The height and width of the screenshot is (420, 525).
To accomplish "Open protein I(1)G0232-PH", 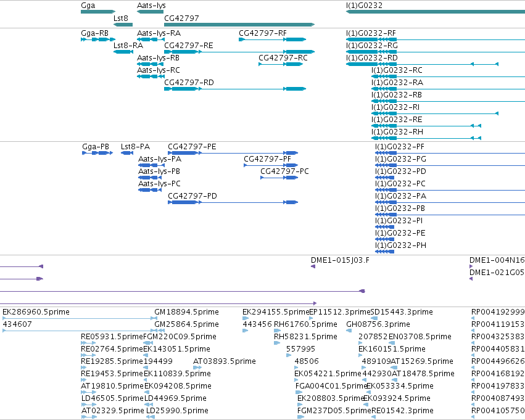I will pyautogui.click(x=400, y=245).
